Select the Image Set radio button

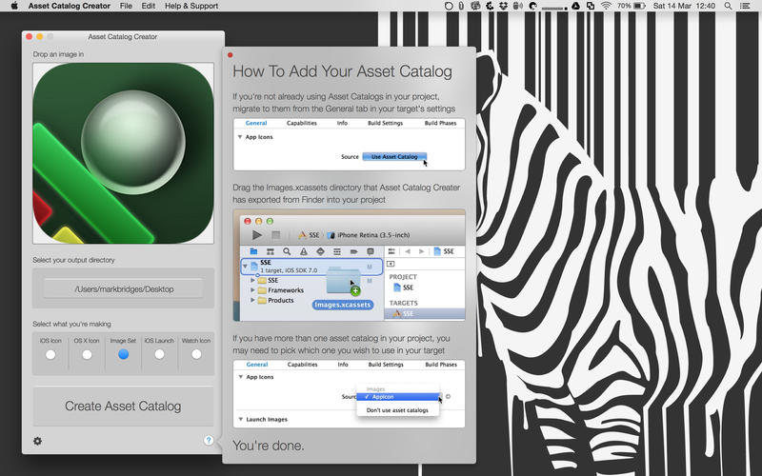[x=124, y=354]
